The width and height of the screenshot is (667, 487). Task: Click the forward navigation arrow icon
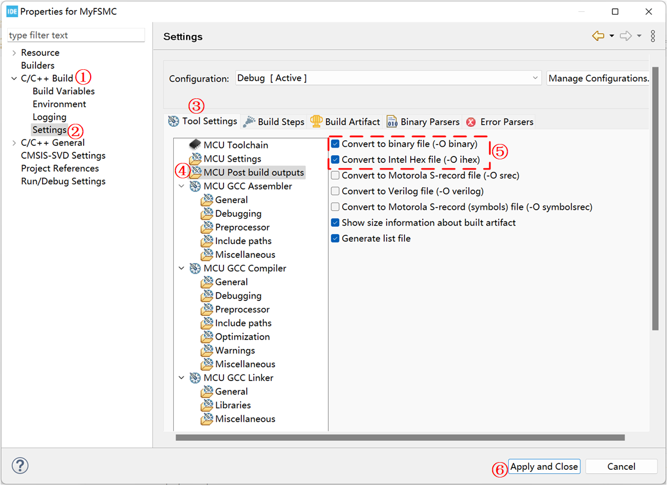625,36
